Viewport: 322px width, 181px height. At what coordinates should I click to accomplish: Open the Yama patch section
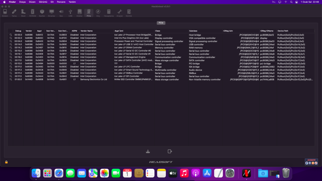coord(14,13)
